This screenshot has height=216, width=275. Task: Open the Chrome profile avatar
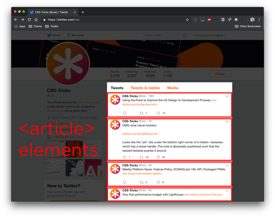[x=252, y=19]
